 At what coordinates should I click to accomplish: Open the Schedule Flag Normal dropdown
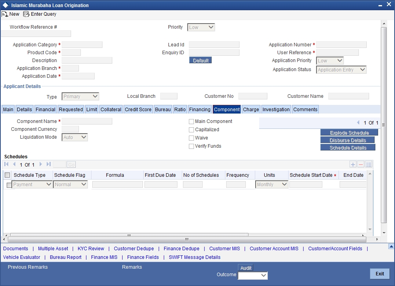point(71,185)
